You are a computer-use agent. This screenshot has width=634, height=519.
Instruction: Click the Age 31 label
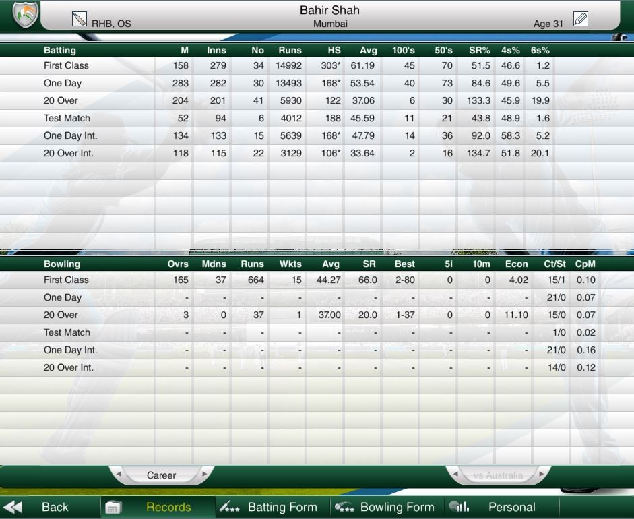pyautogui.click(x=548, y=24)
